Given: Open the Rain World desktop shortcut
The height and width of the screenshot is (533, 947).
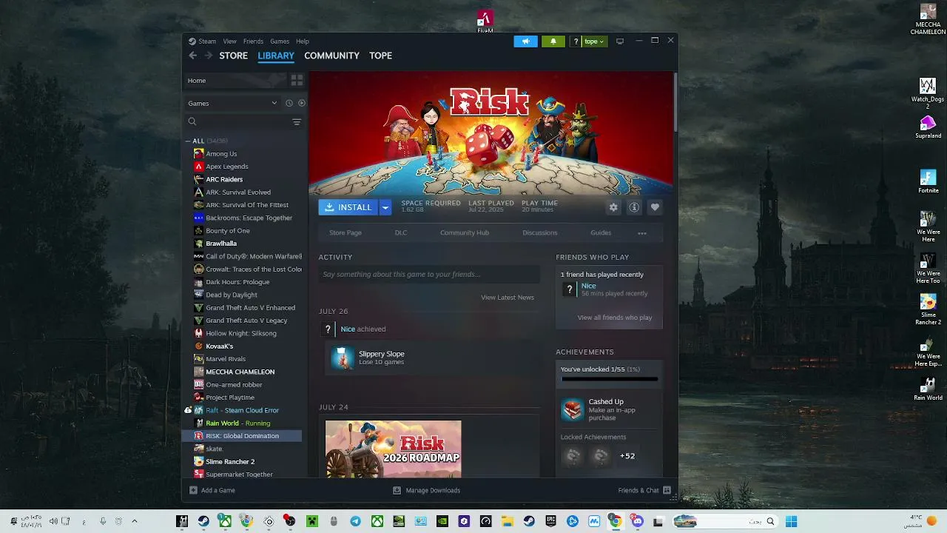Looking at the screenshot, I should pos(928,389).
